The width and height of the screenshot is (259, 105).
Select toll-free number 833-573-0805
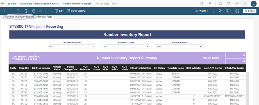[41, 74]
